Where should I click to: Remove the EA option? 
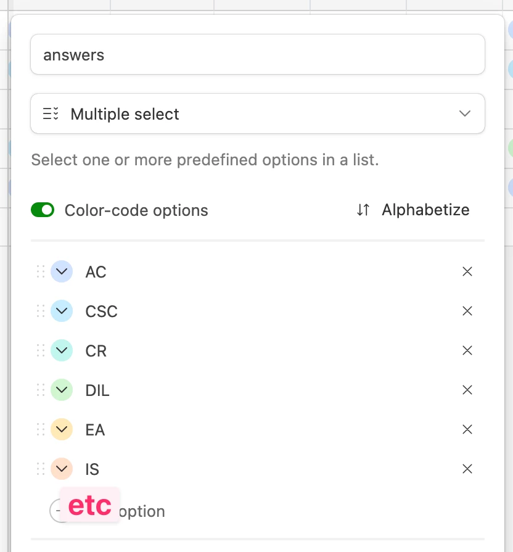[467, 429]
